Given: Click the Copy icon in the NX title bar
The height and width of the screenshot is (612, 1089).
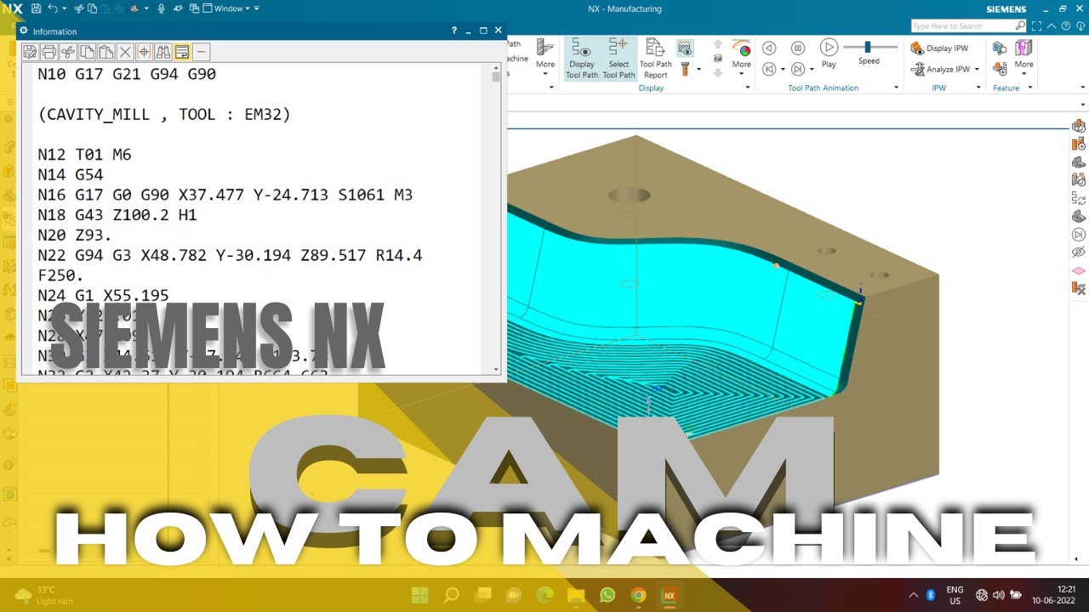Looking at the screenshot, I should click(94, 8).
